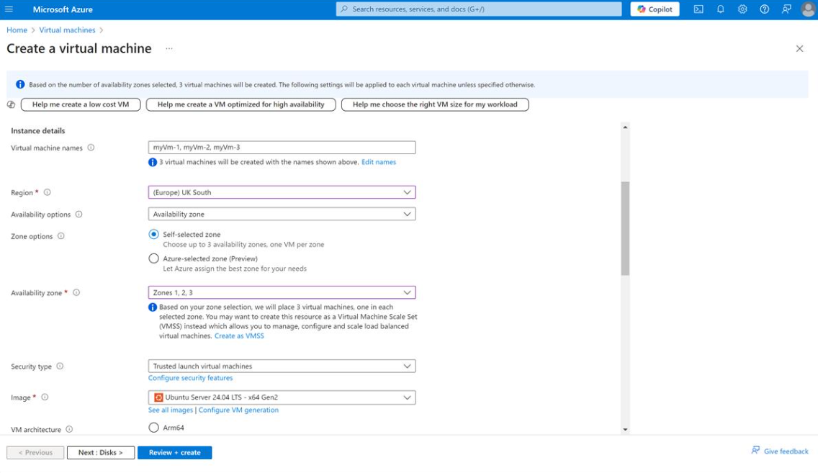Click info icon in top banner message
This screenshot has width=818, height=473.
[20, 84]
